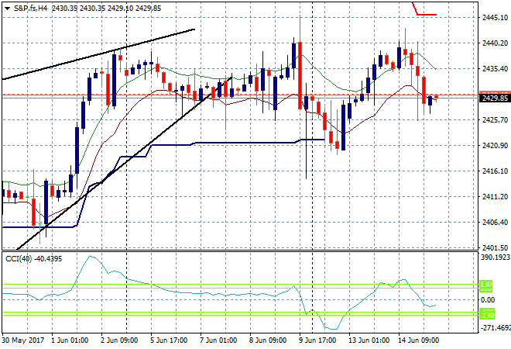Click the -271.4692 CCI scale value
Viewport: 511px width, 349px height.
click(x=496, y=327)
